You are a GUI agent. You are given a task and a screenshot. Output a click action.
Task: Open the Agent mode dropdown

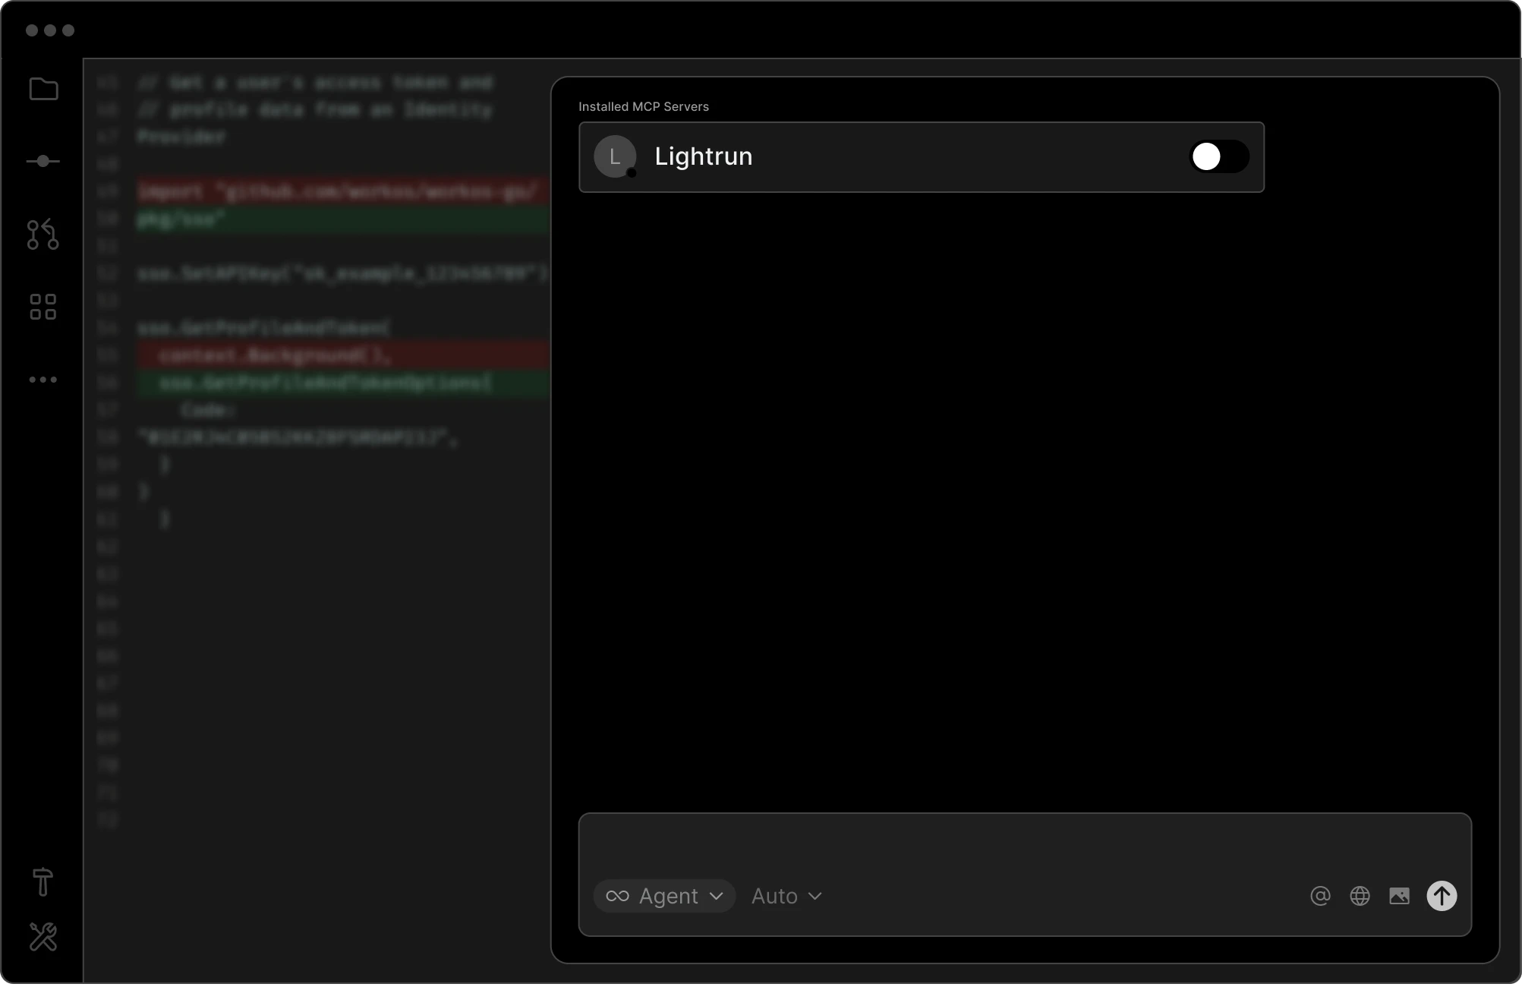664,896
